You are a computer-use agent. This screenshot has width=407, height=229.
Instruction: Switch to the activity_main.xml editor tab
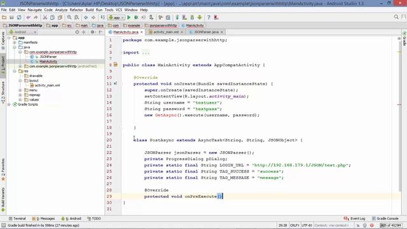click(x=166, y=32)
